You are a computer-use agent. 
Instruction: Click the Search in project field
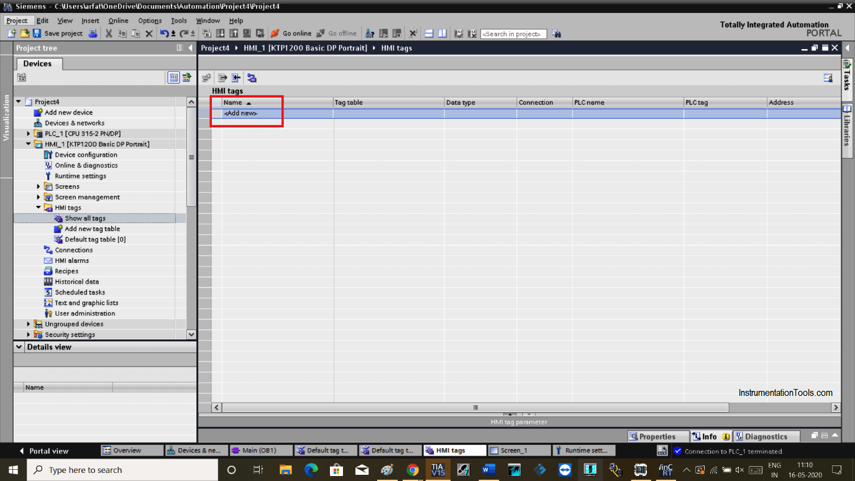point(513,34)
